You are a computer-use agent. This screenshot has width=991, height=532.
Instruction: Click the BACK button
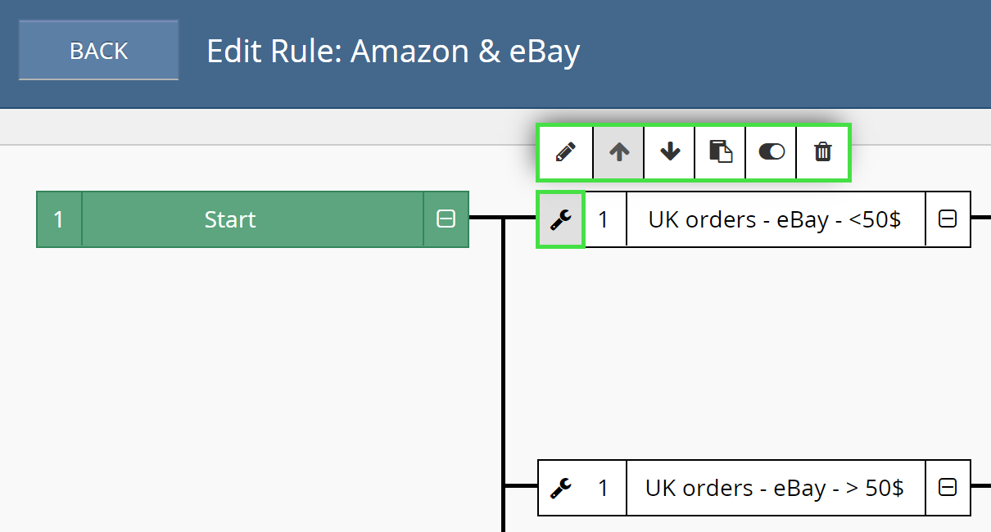98,51
